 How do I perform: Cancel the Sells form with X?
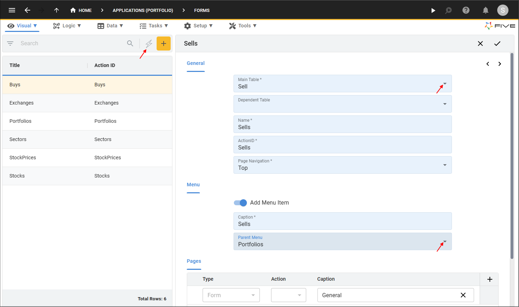480,44
